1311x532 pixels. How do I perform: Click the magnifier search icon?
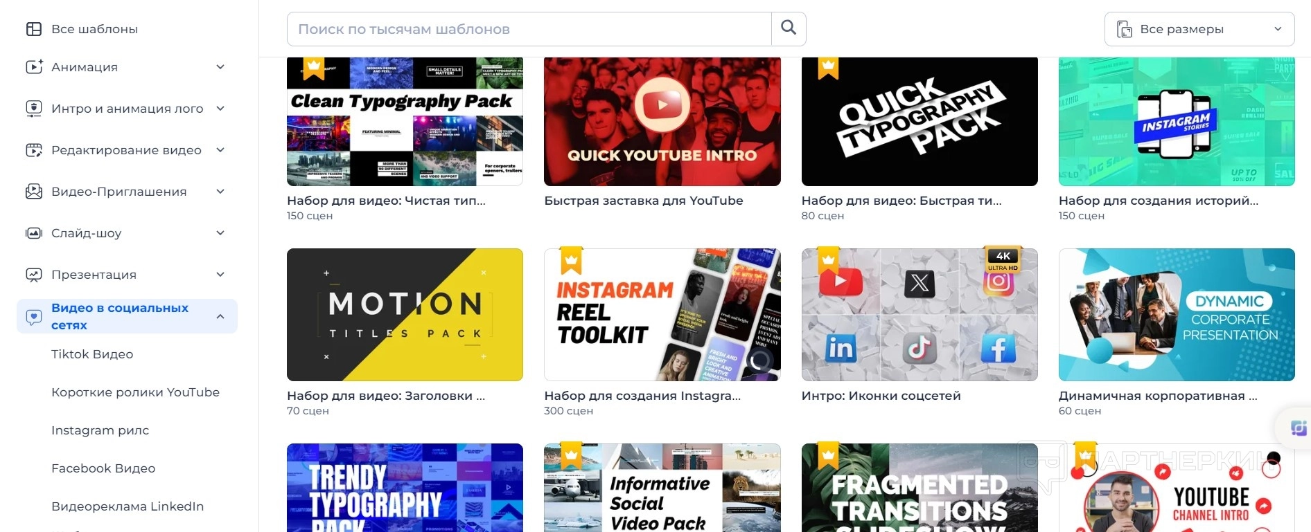(789, 28)
